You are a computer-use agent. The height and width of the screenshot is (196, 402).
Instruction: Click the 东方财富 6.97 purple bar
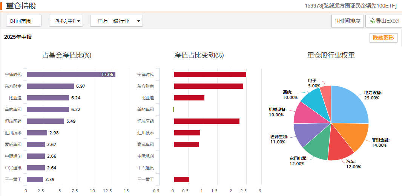click(51, 86)
